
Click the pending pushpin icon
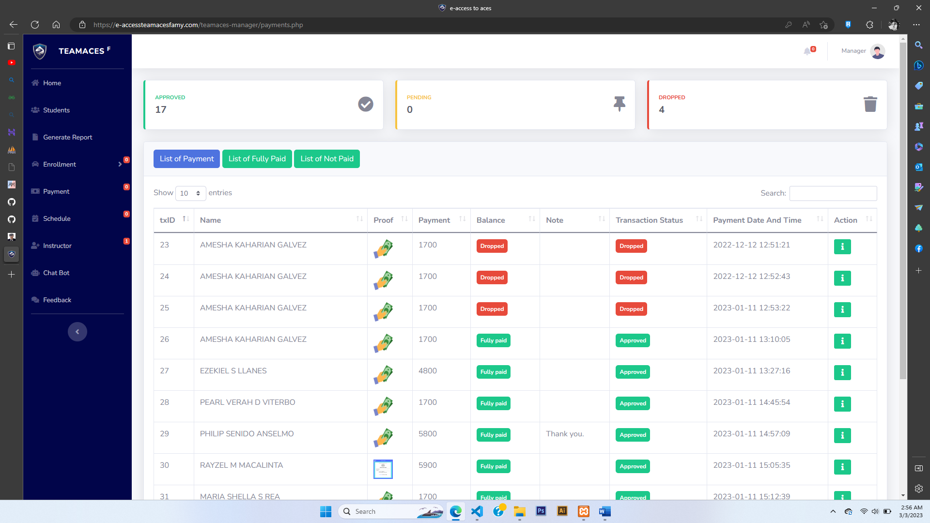pyautogui.click(x=619, y=104)
